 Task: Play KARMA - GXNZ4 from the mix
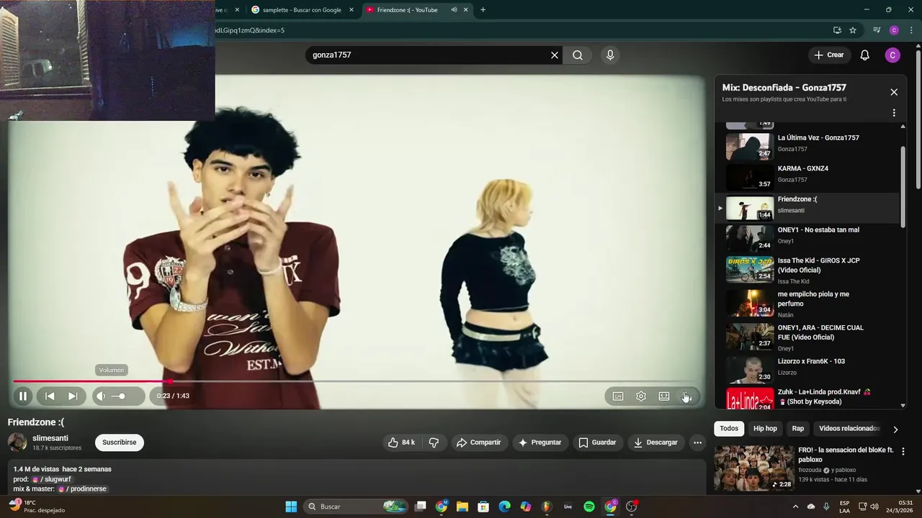tap(807, 177)
